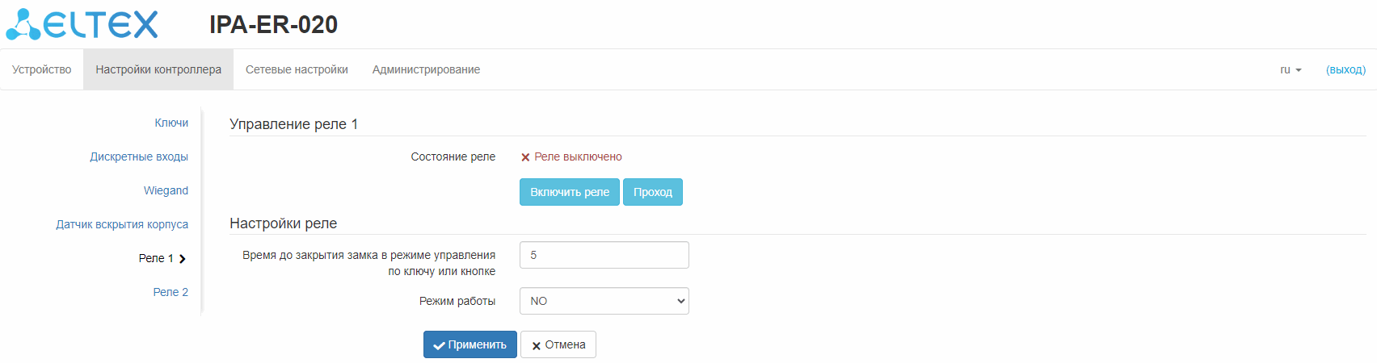Click the выход logout link
The height and width of the screenshot is (363, 1377).
[1345, 70]
